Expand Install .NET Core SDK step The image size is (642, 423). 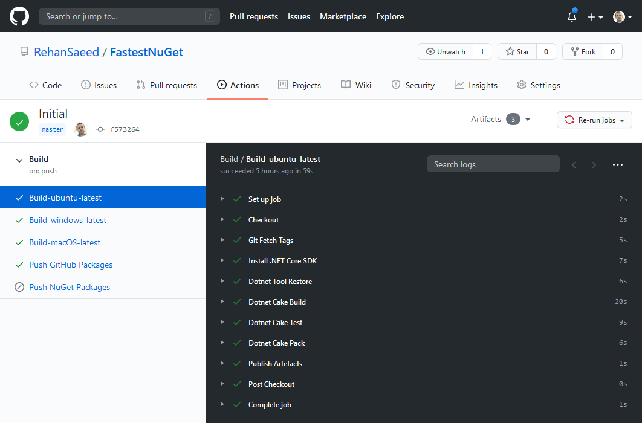222,260
